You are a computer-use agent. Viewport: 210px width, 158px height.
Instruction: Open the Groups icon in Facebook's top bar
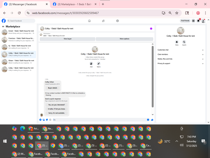tap(118, 21)
